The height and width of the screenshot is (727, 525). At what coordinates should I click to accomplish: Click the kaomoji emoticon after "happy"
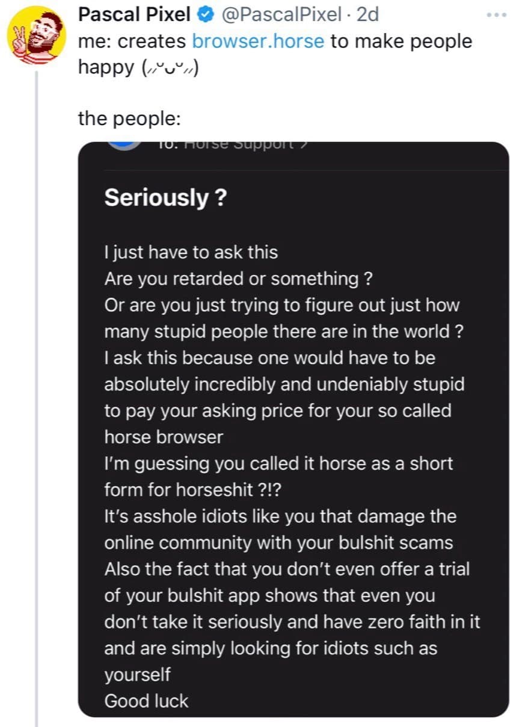pos(169,67)
